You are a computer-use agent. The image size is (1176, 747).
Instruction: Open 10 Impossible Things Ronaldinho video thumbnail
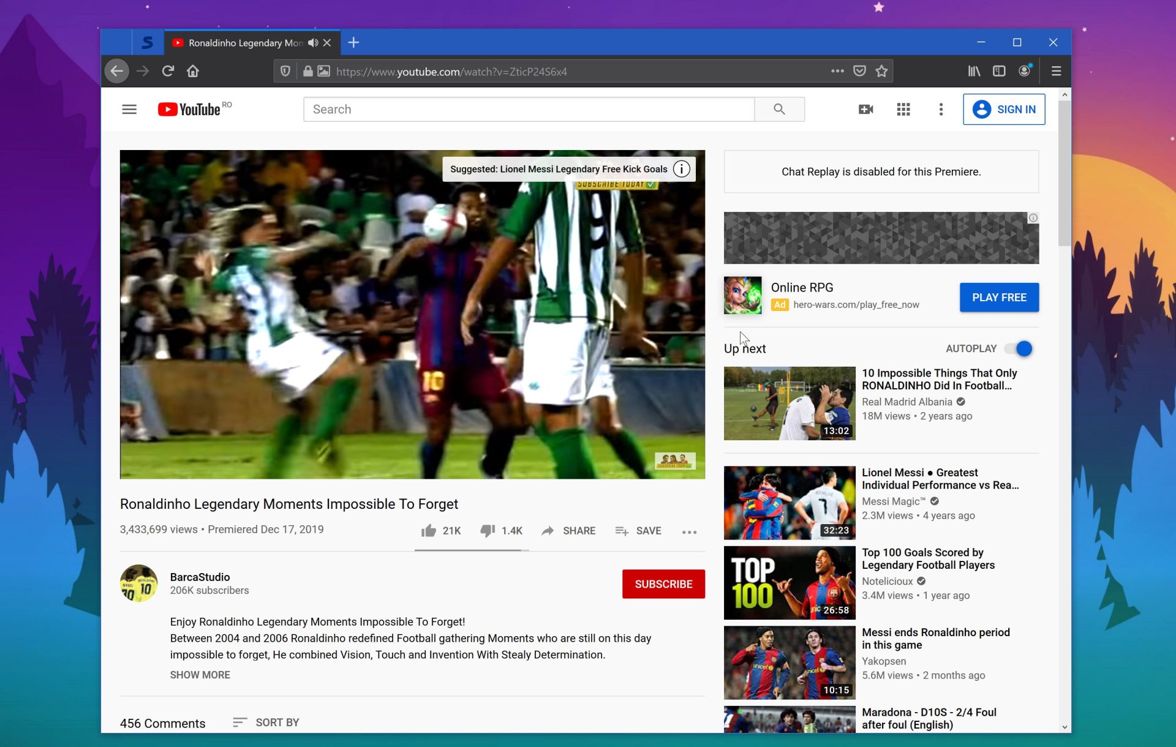(790, 404)
